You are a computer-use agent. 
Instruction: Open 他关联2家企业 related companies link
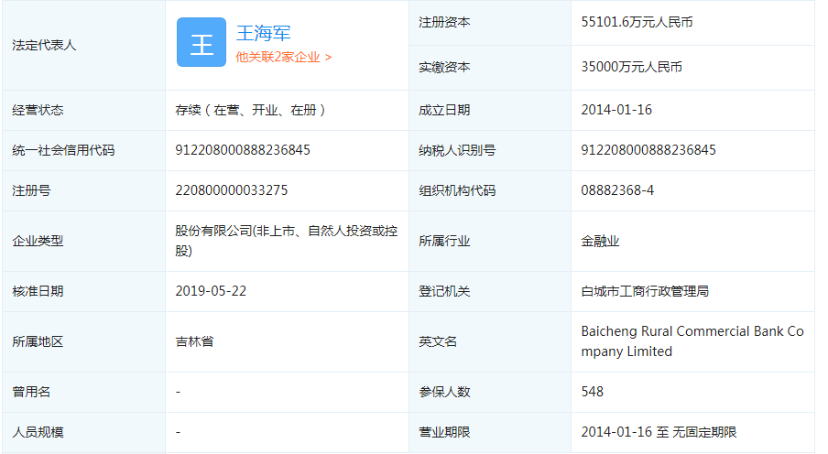point(284,57)
